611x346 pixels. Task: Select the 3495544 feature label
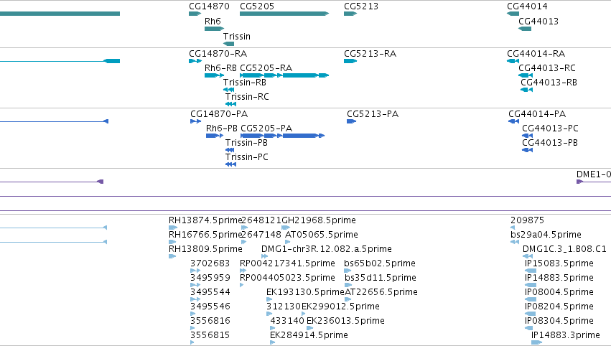click(x=210, y=293)
